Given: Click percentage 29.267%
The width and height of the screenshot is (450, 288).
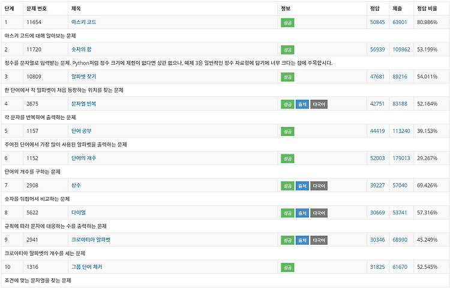Looking at the screenshot, I should pos(427,158).
